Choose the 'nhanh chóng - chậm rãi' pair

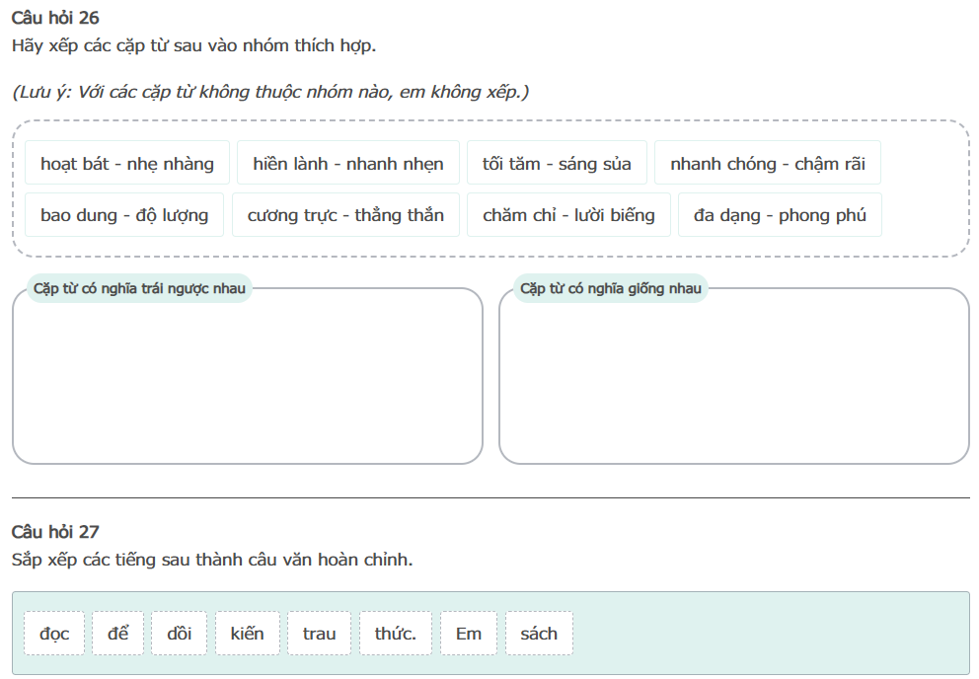[767, 164]
